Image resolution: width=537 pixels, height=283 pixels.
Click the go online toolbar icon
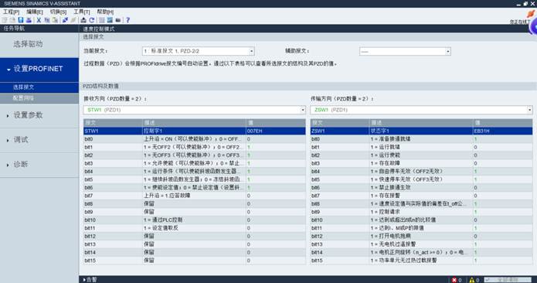[x=65, y=20]
